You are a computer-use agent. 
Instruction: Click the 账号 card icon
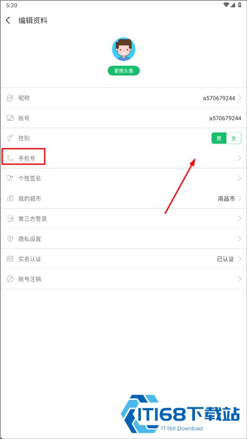[10, 118]
